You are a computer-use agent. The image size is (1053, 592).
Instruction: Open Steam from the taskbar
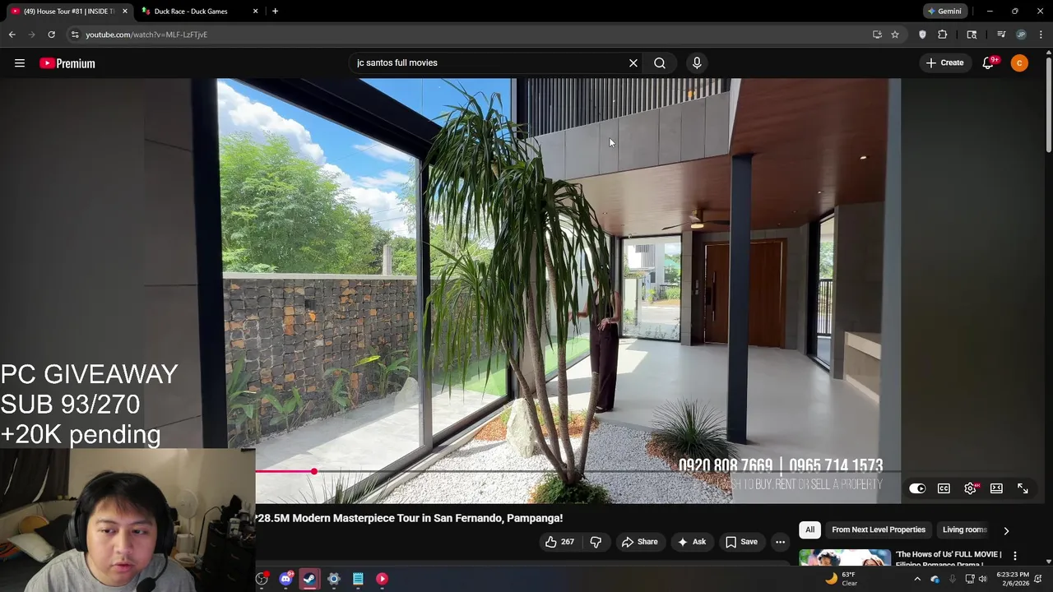pos(309,579)
